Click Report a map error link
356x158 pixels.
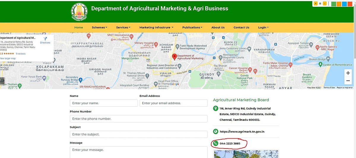coord(345,87)
